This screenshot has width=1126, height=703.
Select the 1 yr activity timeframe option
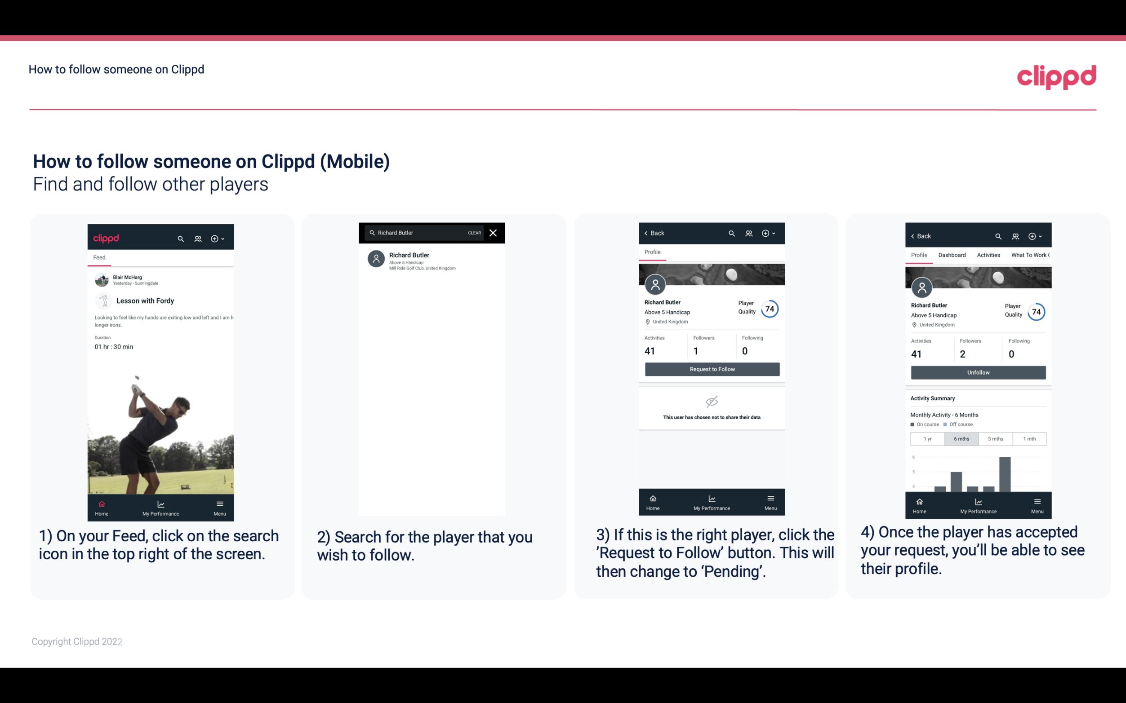coord(927,438)
